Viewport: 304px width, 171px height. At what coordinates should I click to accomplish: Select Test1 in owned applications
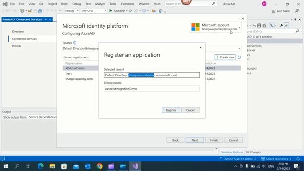click(68, 74)
